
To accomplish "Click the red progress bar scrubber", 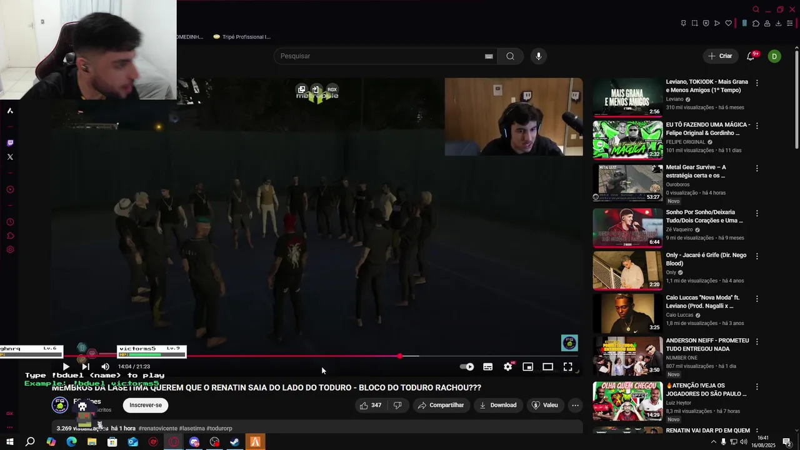I will 400,356.
